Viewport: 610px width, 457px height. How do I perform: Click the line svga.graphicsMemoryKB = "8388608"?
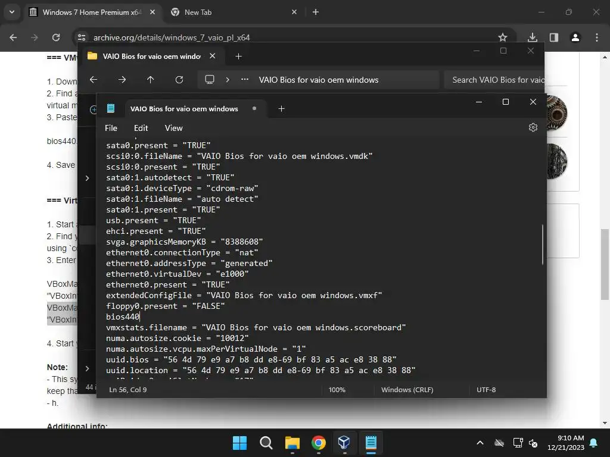tap(185, 242)
